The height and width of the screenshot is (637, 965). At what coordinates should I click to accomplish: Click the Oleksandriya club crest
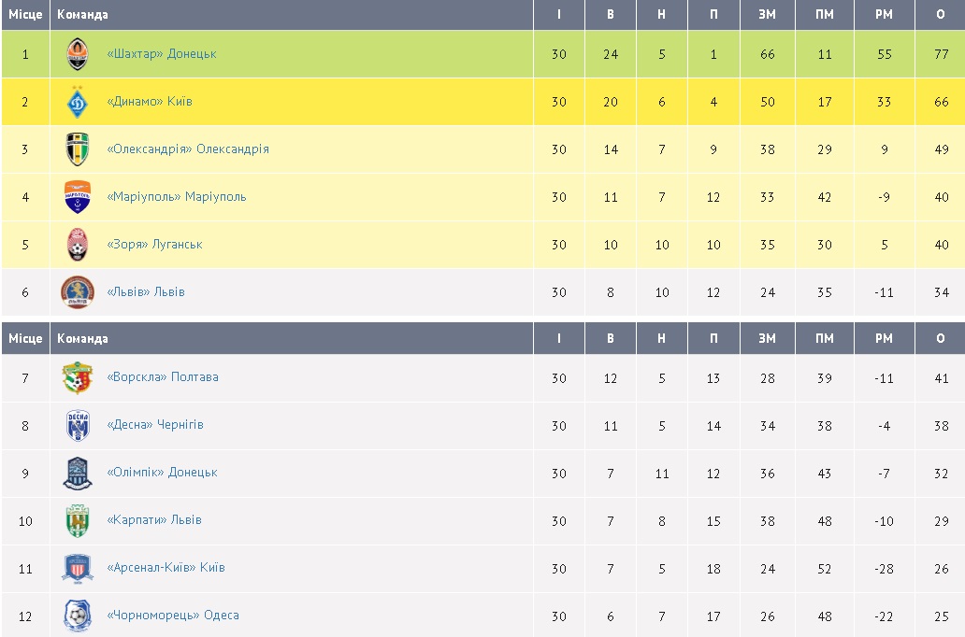point(78,149)
